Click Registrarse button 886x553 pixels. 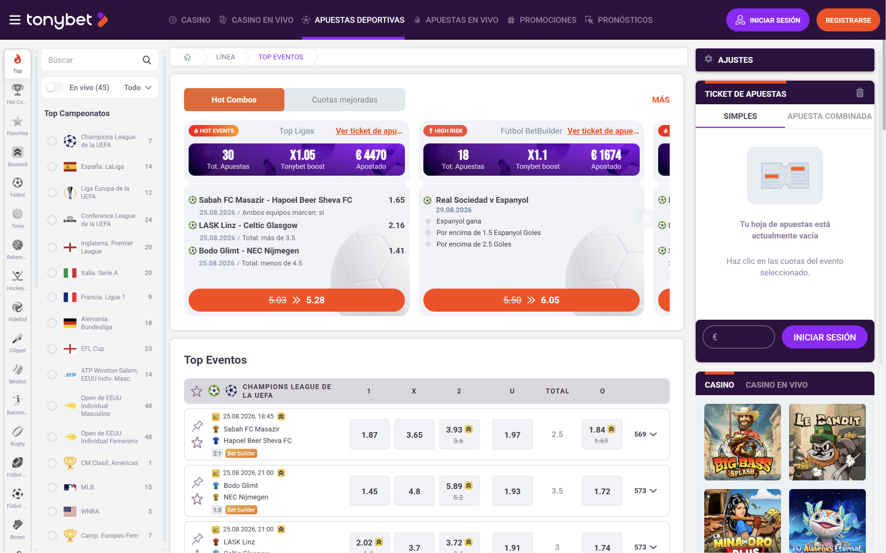(848, 20)
